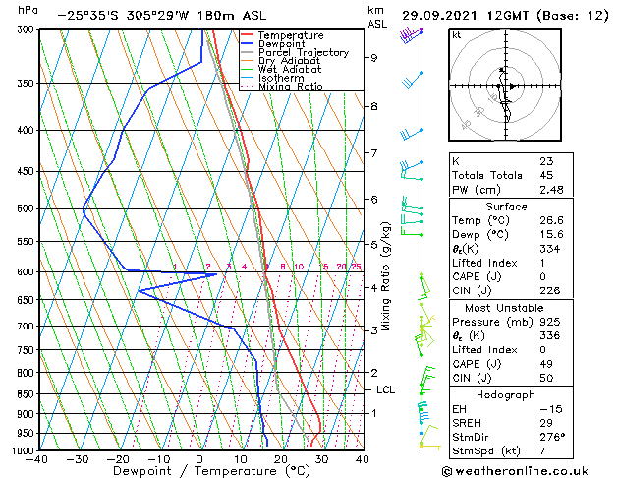
Task: Click the 30 temperature axis label
Action: tap(321, 459)
